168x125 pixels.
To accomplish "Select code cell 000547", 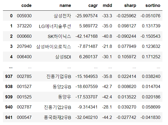I will (x=24, y=117).
